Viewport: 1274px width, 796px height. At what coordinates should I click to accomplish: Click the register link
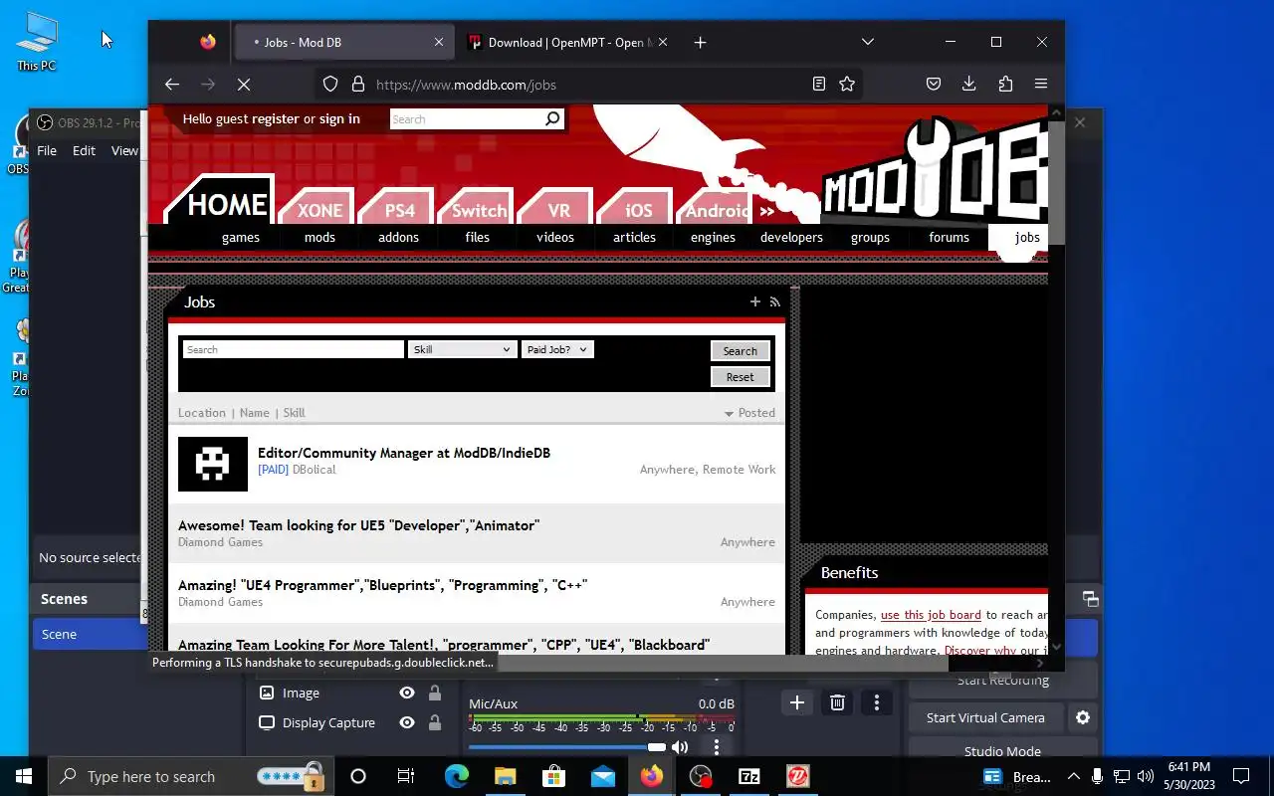(x=276, y=118)
